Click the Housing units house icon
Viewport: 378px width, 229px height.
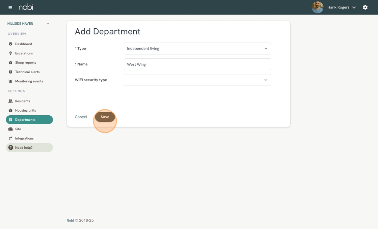[10, 110]
